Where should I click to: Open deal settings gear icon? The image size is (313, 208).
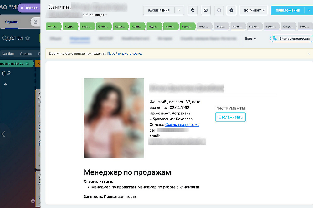[232, 10]
